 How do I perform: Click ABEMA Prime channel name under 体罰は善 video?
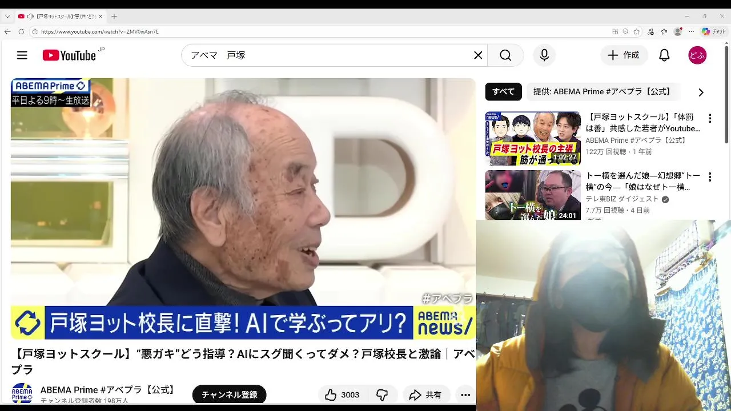(x=636, y=140)
